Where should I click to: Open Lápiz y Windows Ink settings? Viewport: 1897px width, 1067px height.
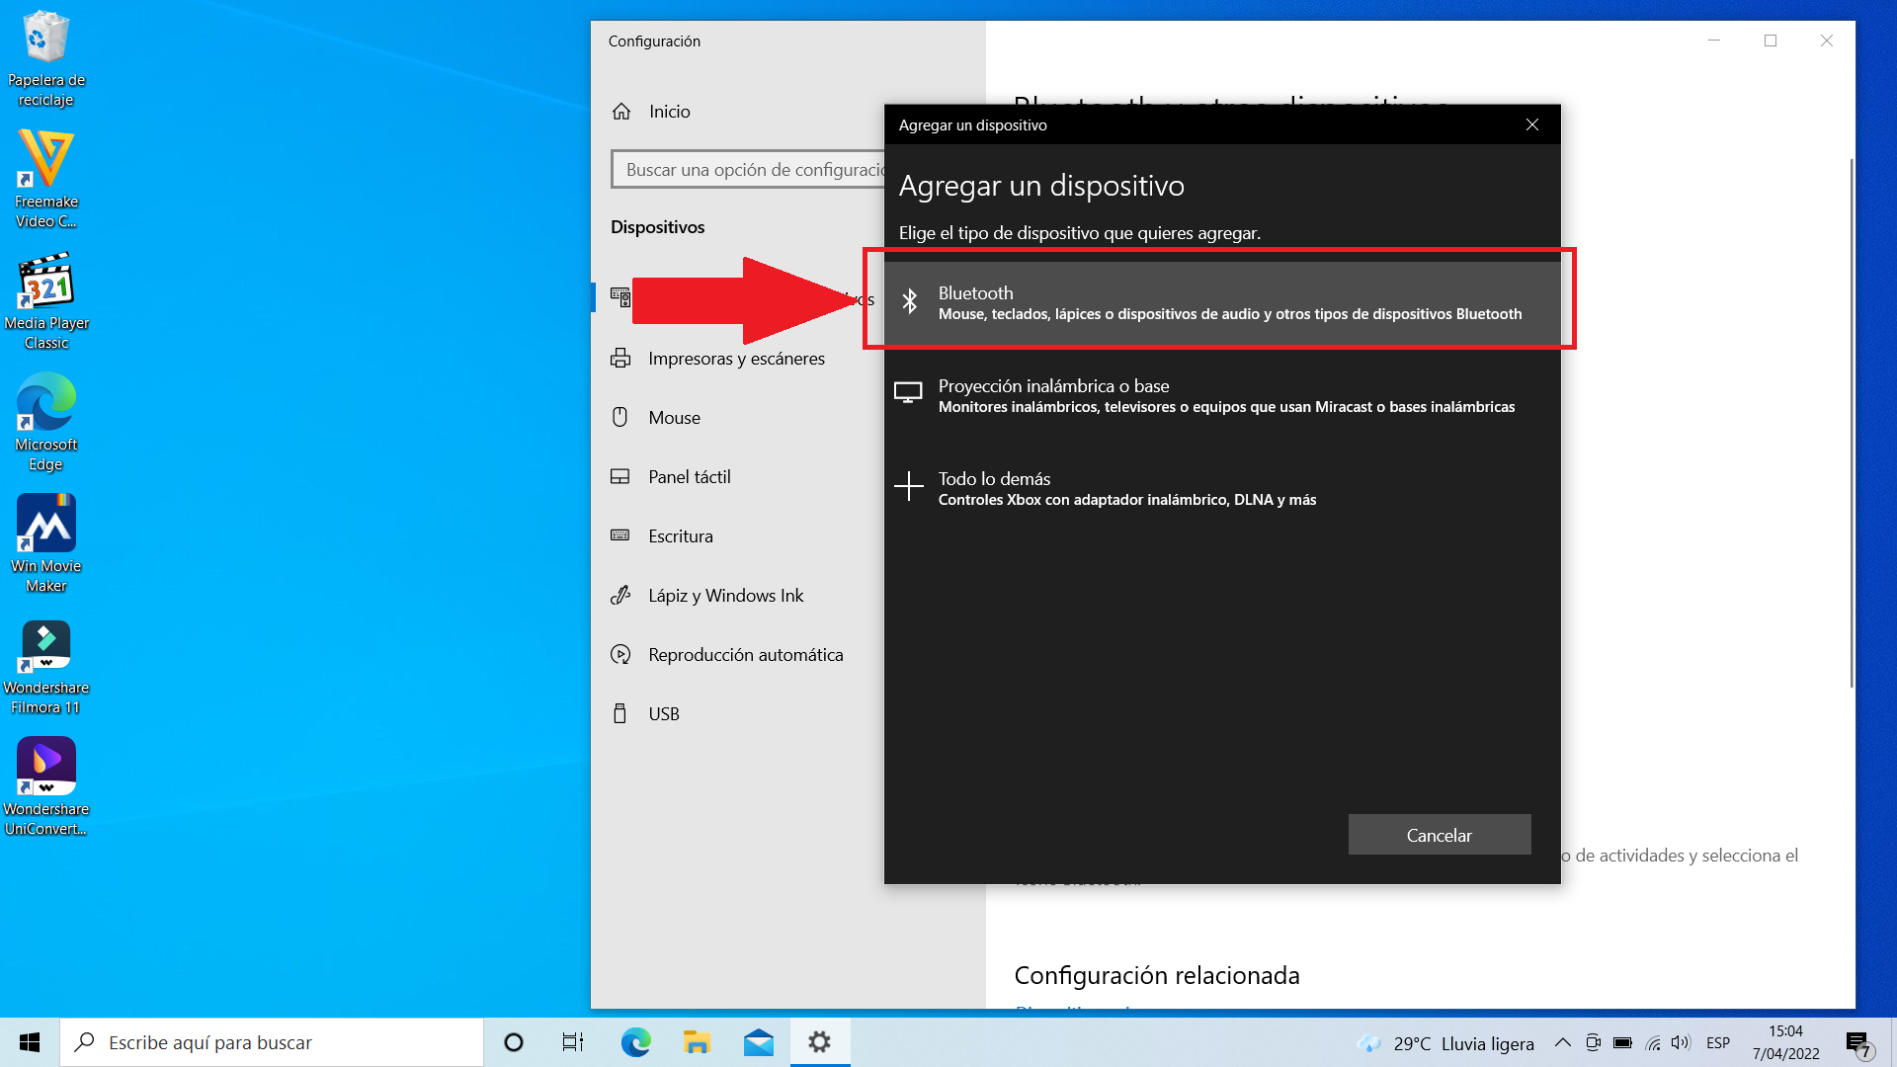click(x=725, y=596)
